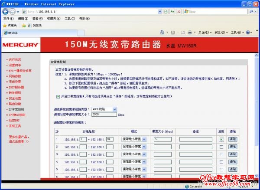Open the 安全 command bar dropdown
Screen dimensions: 260x190
point(221,33)
